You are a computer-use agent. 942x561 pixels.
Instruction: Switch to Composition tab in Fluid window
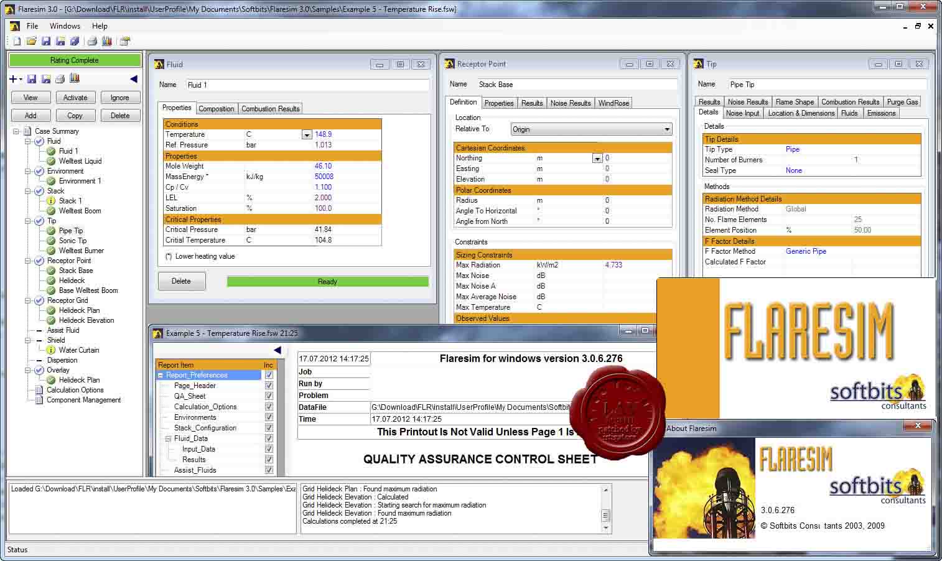[216, 108]
